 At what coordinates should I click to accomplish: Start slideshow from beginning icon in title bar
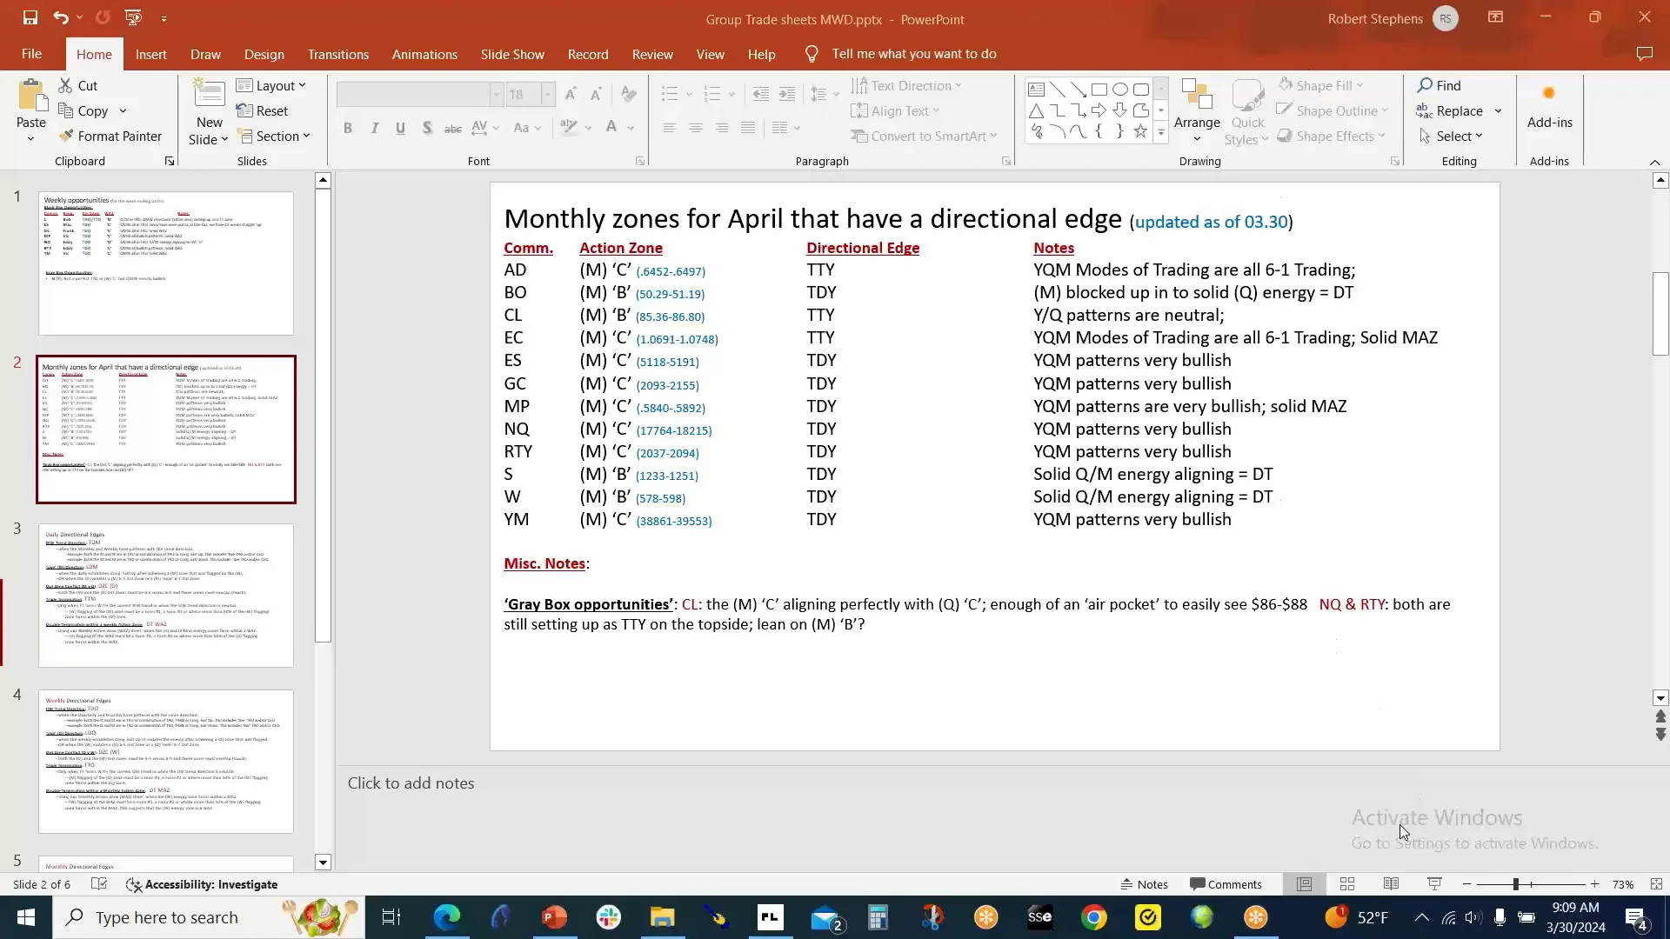tap(133, 17)
